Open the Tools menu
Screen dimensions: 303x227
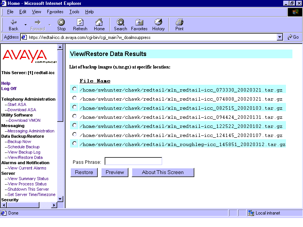74,12
